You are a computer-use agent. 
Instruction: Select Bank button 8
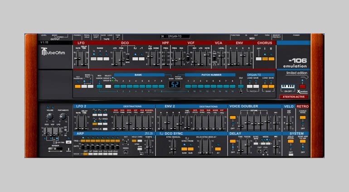(x=162, y=86)
